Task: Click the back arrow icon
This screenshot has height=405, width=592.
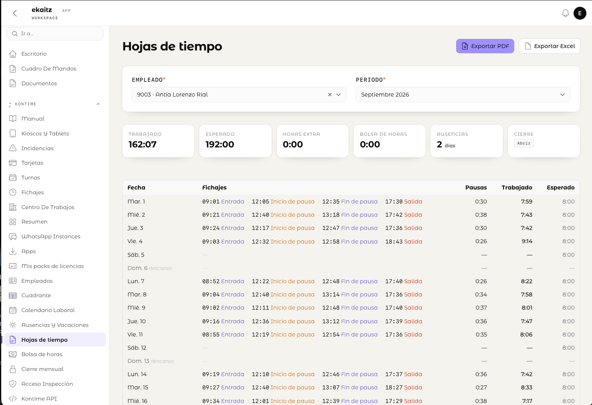Action: coord(15,13)
